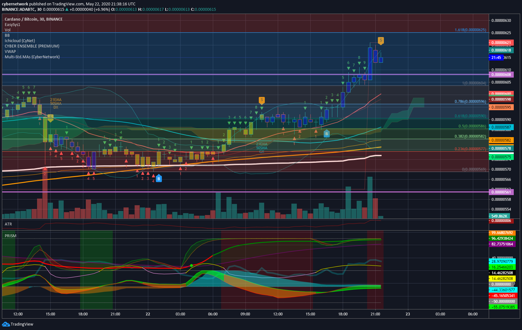This screenshot has width=522, height=330.
Task: Select the CYBER ENSEMBLE {PREMIUM} indicator label
Action: tap(32, 46)
